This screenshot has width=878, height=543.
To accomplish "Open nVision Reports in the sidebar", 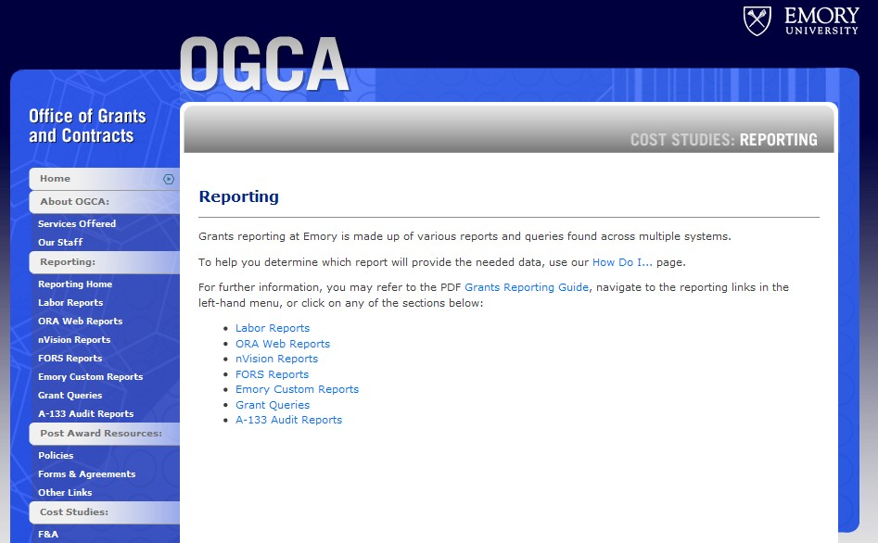I will click(x=74, y=340).
